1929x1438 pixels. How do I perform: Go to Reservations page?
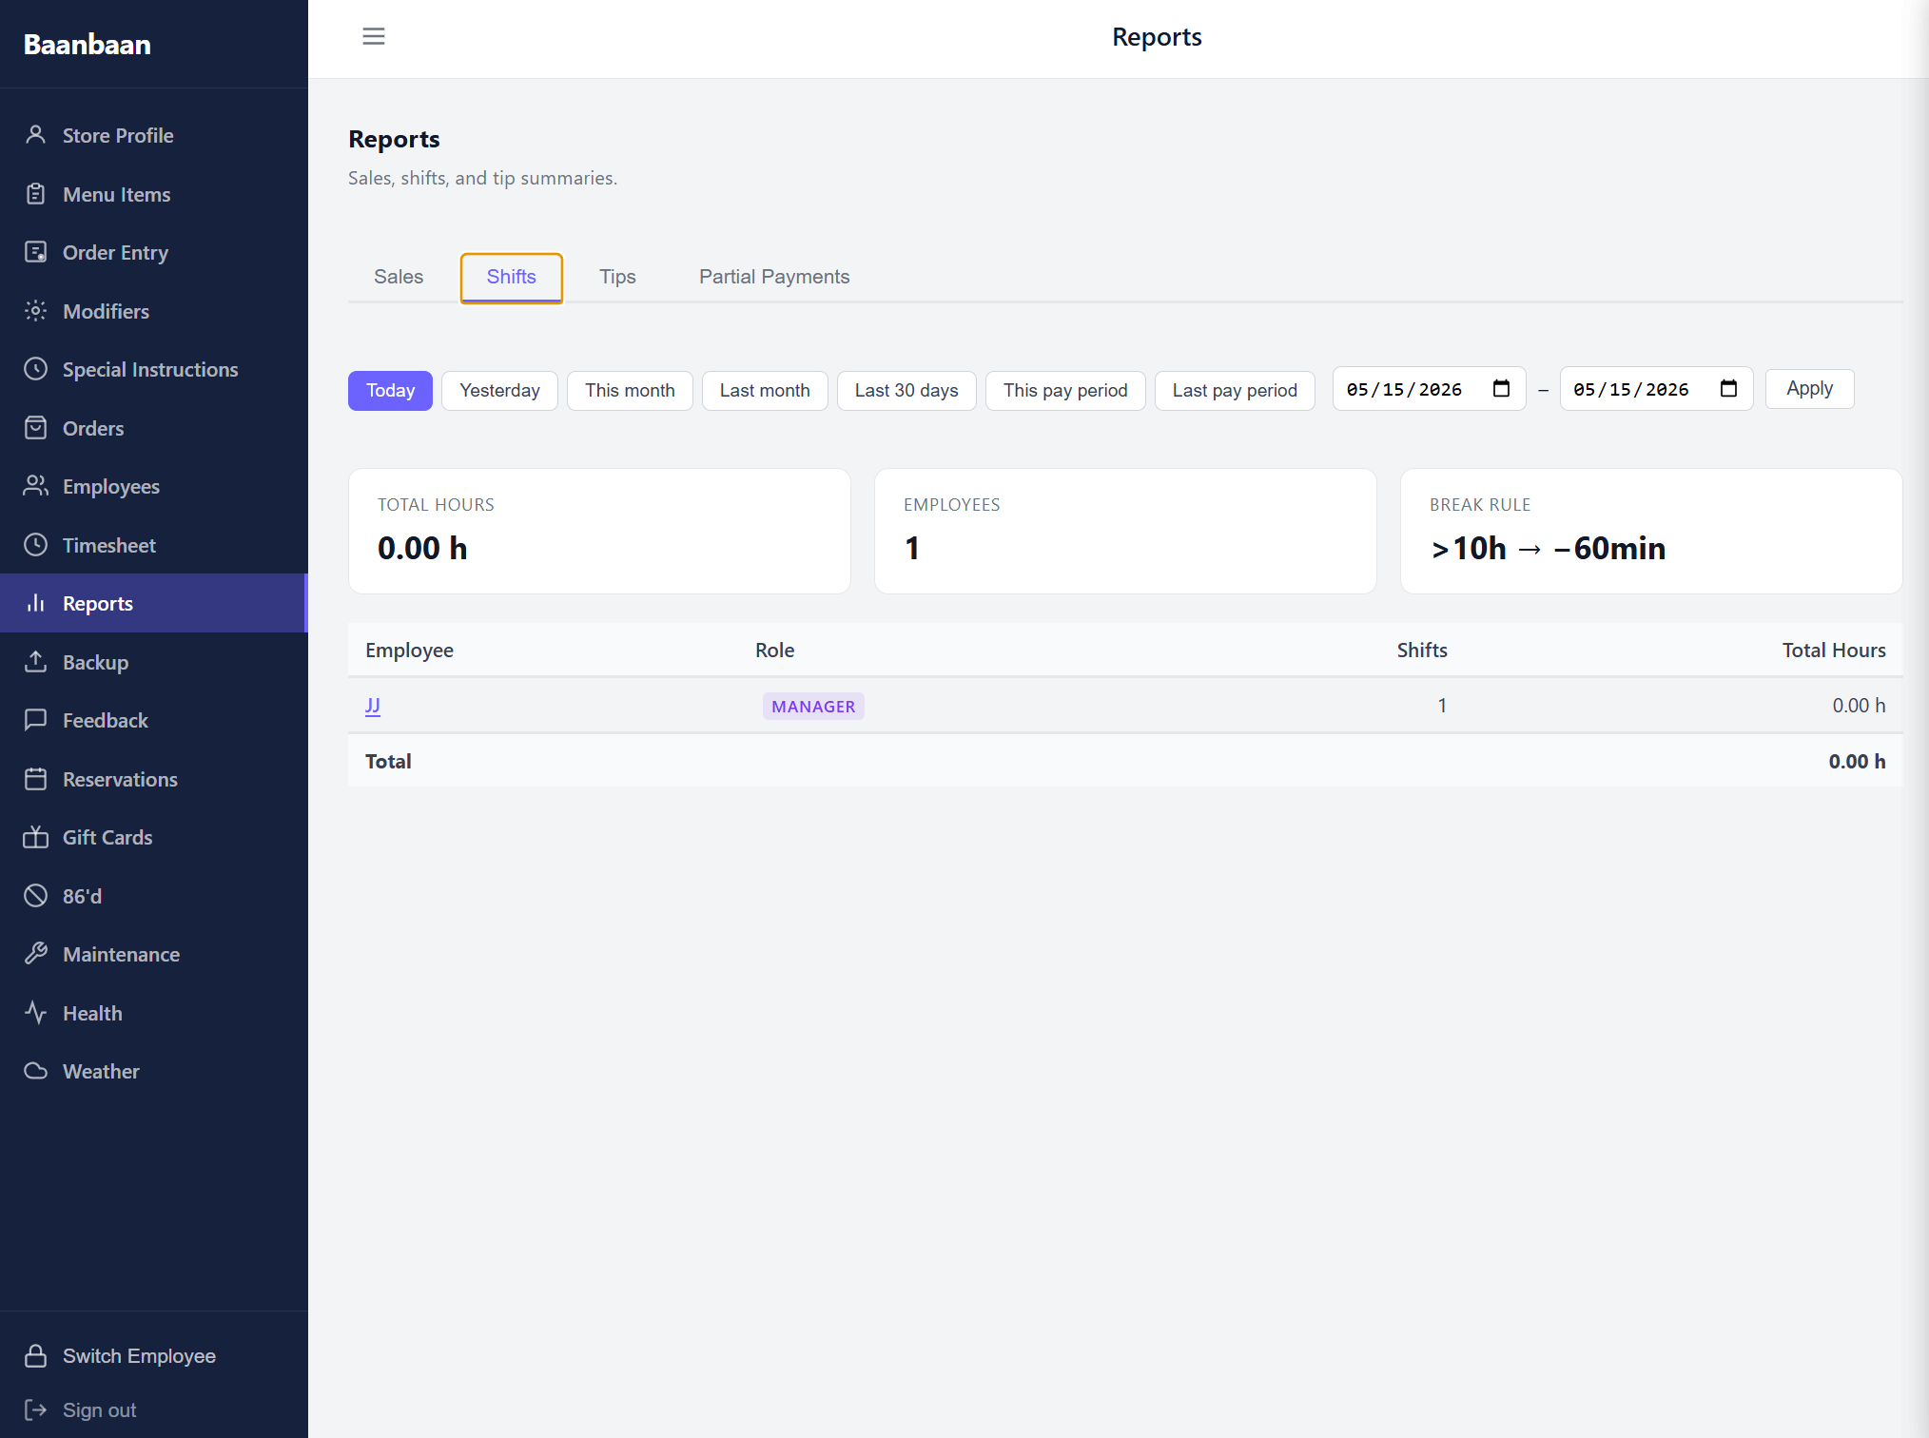pos(154,779)
